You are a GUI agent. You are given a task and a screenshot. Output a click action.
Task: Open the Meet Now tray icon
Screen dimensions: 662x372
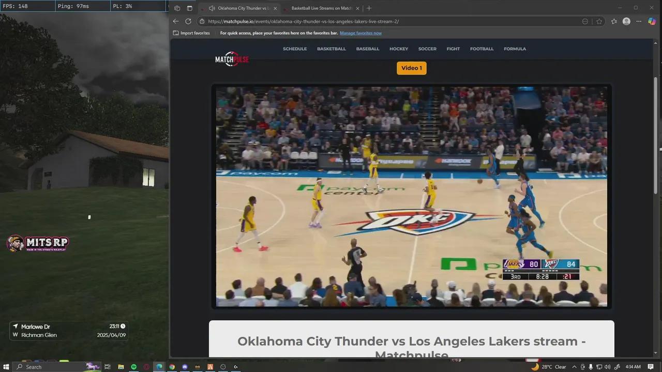(583, 367)
